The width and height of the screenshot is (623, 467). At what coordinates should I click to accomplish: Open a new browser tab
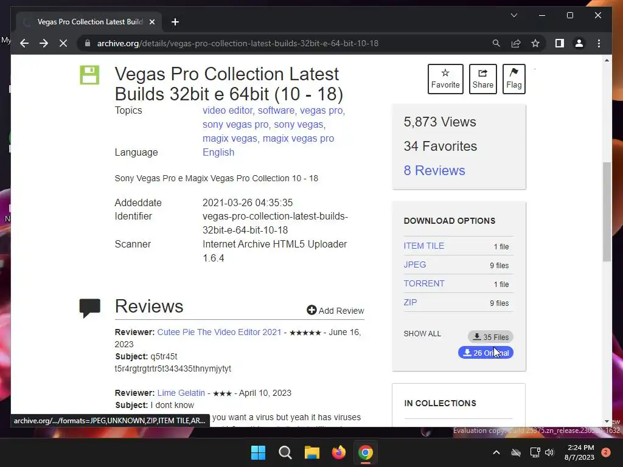tap(175, 22)
